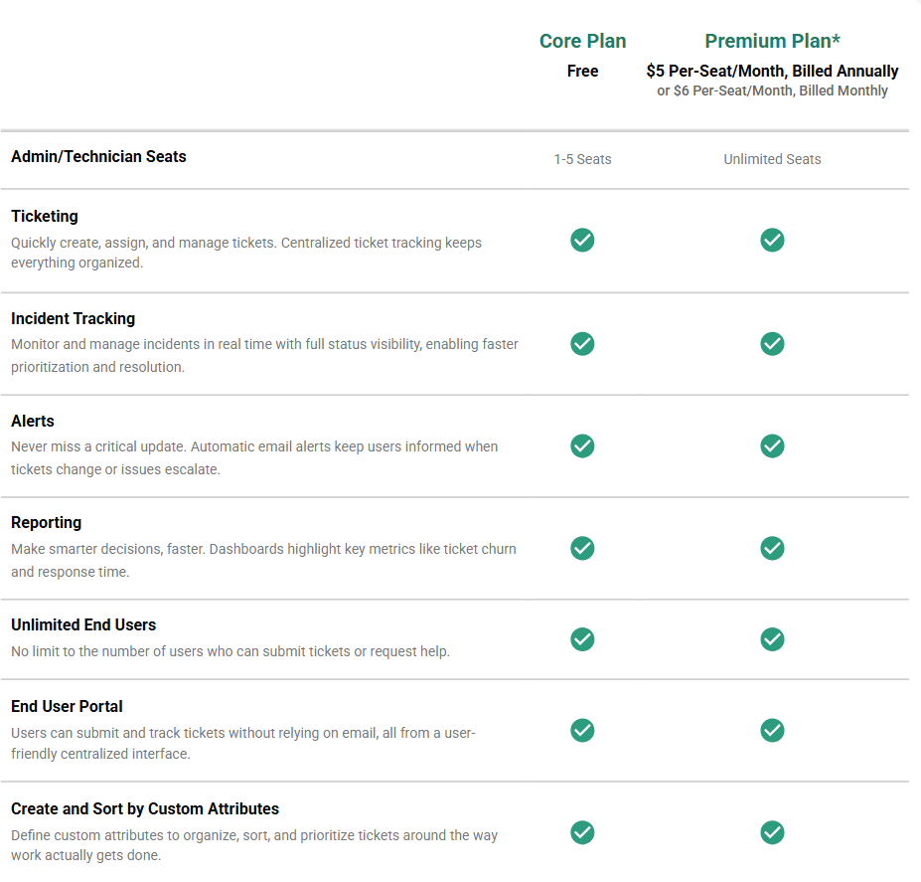Select the Incident Tracking checkmark for Premium Plan
This screenshot has width=921, height=882.
(x=772, y=343)
